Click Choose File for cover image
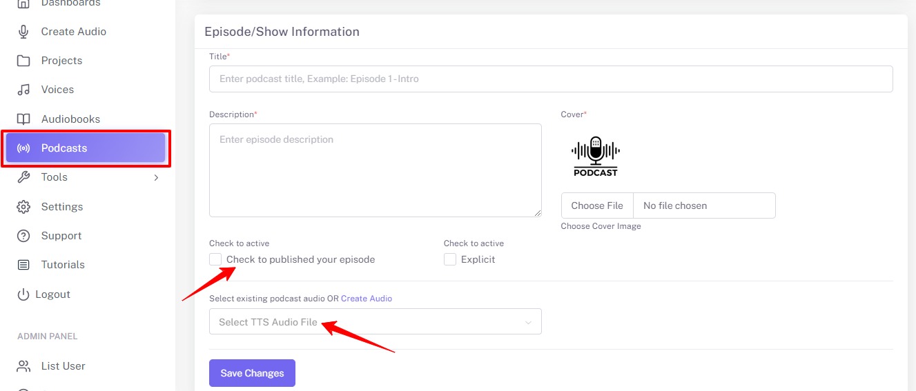916x391 pixels. tap(597, 205)
